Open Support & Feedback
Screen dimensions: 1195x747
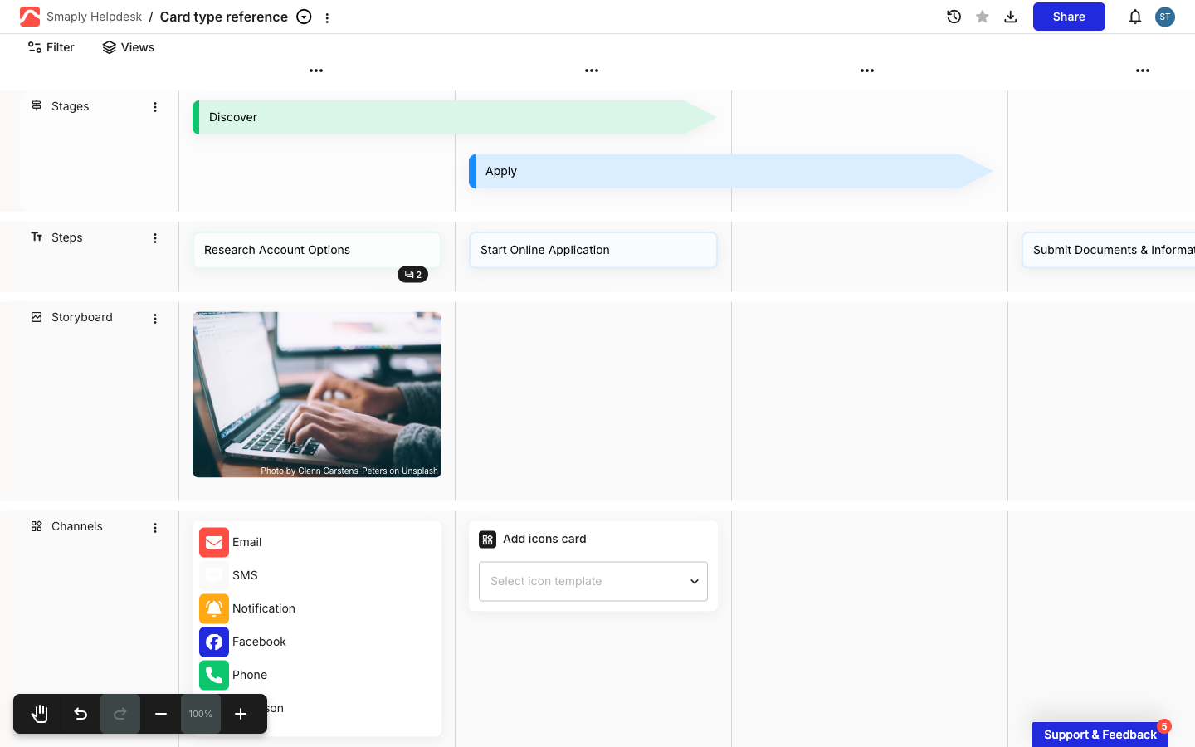[1100, 735]
